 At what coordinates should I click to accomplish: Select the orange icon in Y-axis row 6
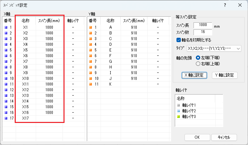tap(90, 56)
